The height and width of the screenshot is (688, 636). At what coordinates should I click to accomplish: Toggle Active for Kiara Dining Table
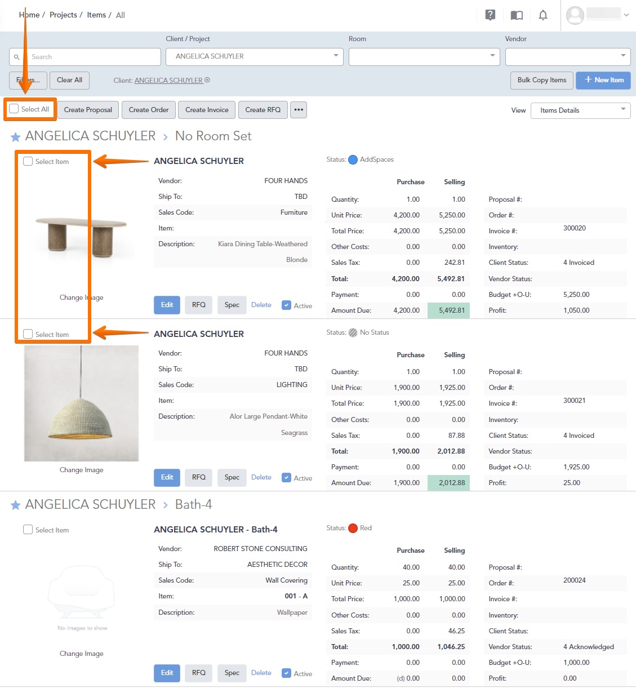tap(286, 305)
